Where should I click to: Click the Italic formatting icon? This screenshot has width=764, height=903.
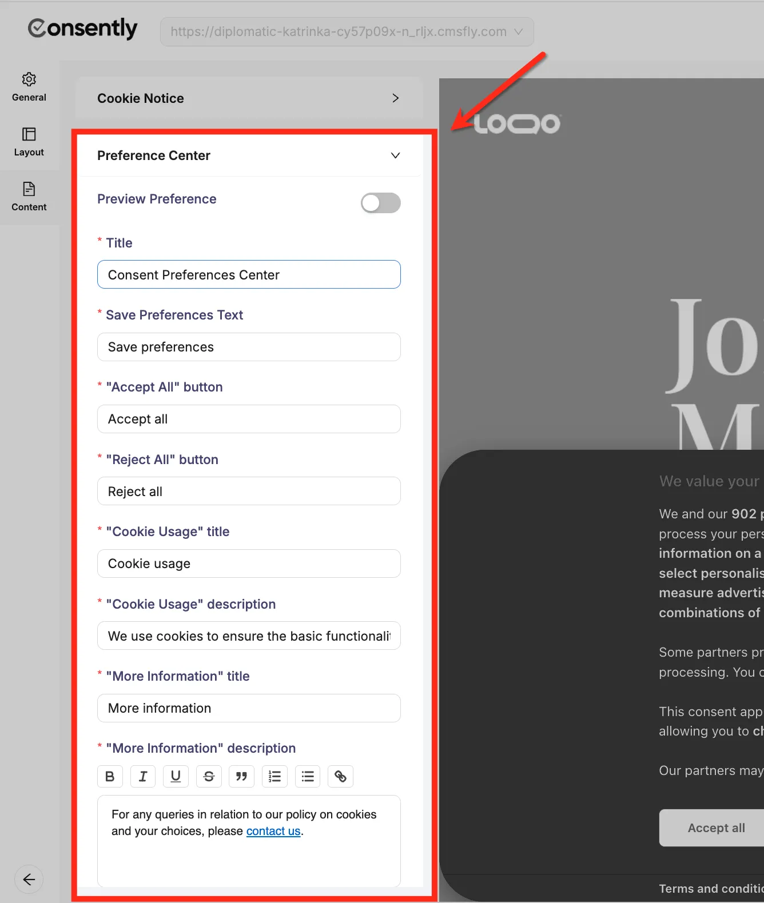pos(143,776)
